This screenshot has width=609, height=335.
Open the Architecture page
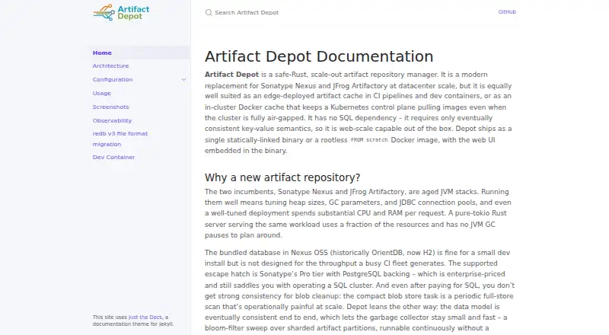click(x=110, y=66)
